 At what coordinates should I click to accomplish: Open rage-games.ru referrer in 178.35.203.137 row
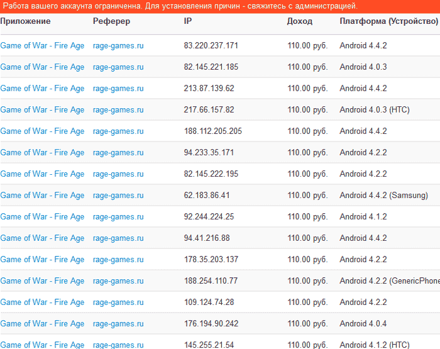click(118, 260)
